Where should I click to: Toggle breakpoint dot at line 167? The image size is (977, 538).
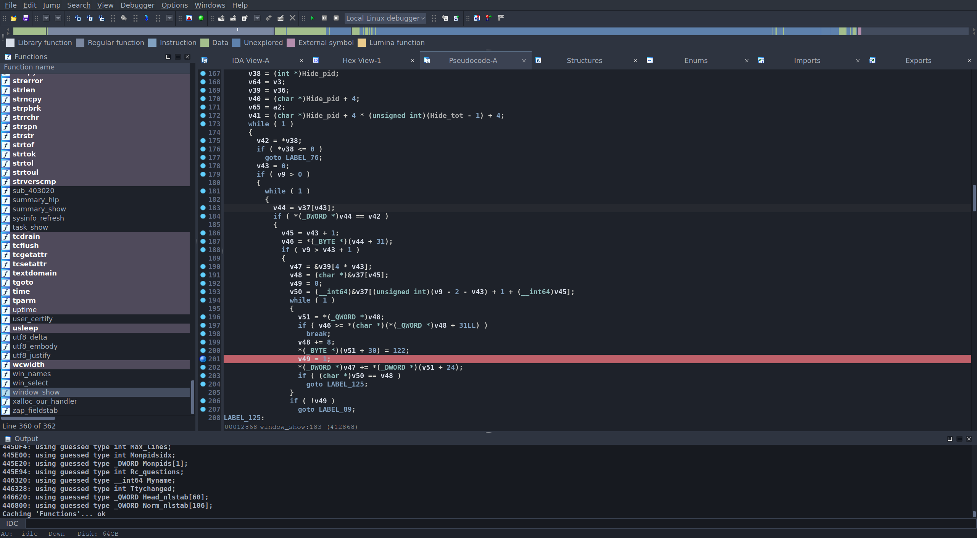coord(203,74)
